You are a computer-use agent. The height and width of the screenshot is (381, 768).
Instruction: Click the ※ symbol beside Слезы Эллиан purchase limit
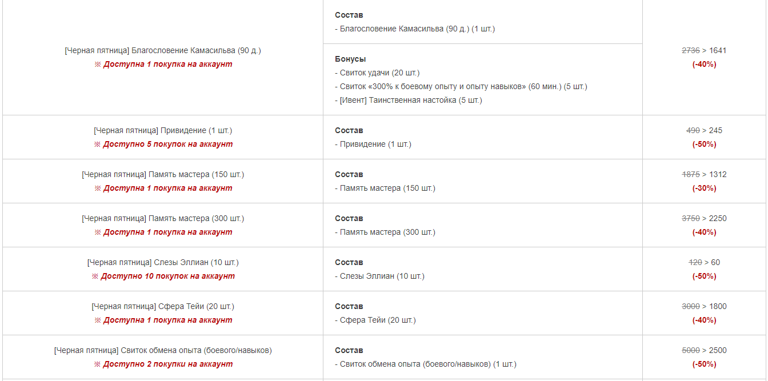click(x=95, y=276)
